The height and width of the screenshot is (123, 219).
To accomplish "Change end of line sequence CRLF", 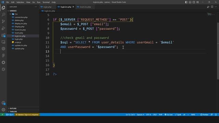I will point(155,115).
